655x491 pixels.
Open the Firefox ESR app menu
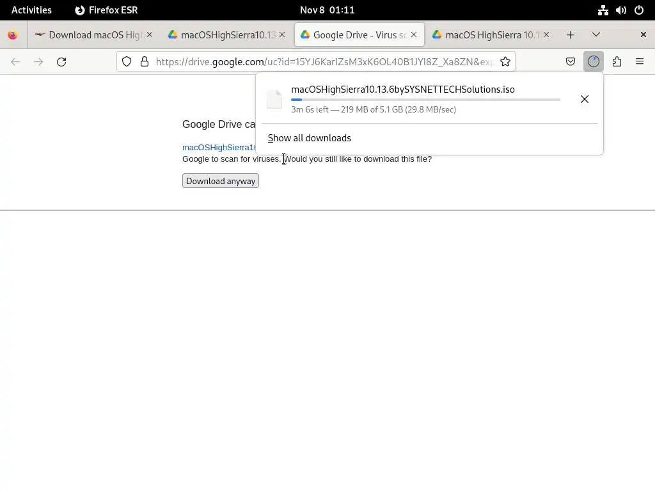(x=106, y=10)
